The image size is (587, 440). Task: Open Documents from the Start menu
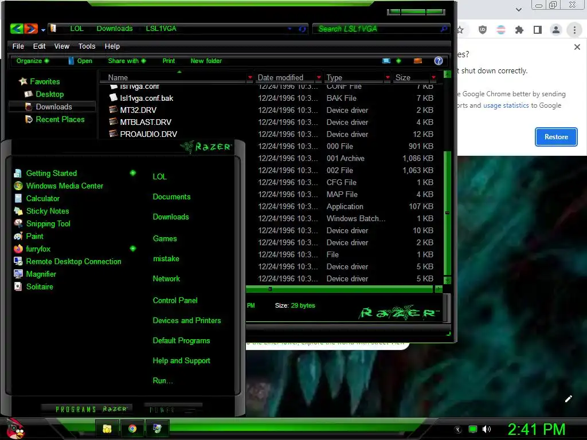(171, 197)
